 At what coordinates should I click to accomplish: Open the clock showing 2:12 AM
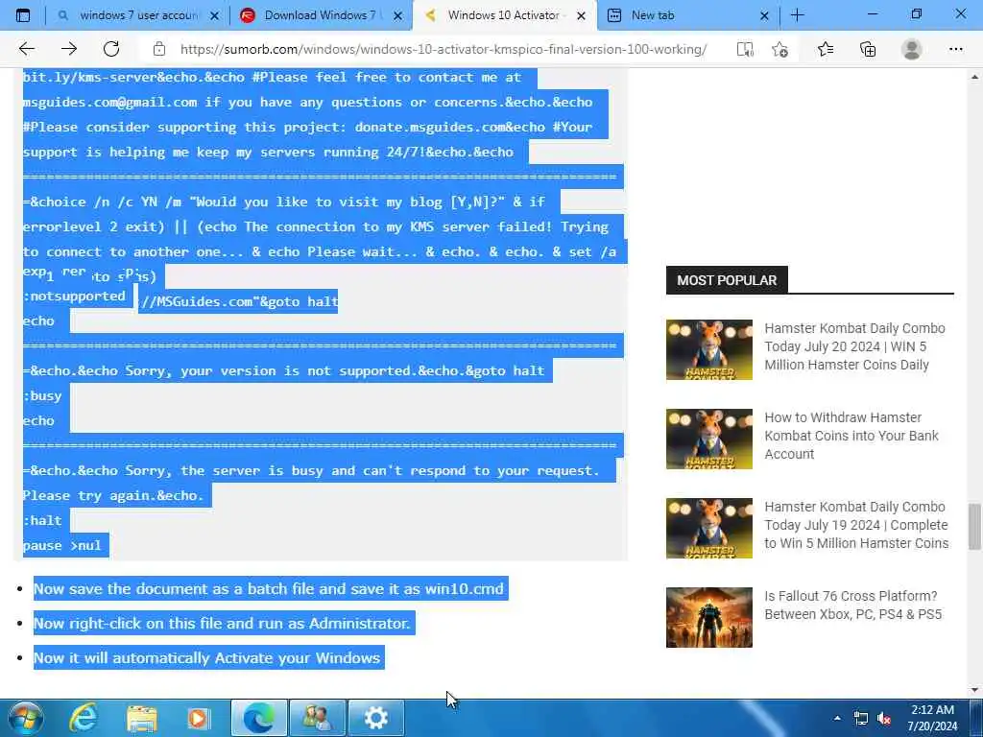coord(932,718)
